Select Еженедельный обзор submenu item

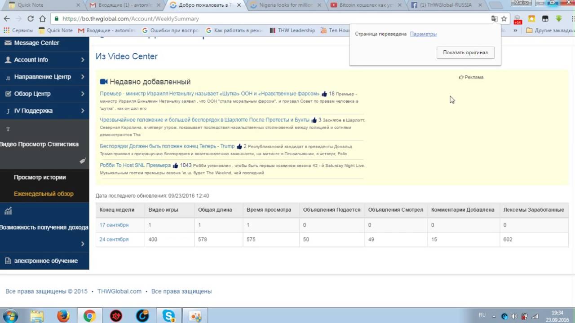44,194
